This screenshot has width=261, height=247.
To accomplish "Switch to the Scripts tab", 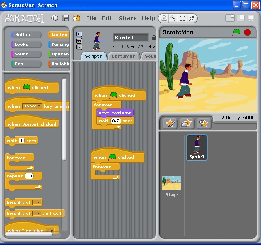I will pos(93,56).
